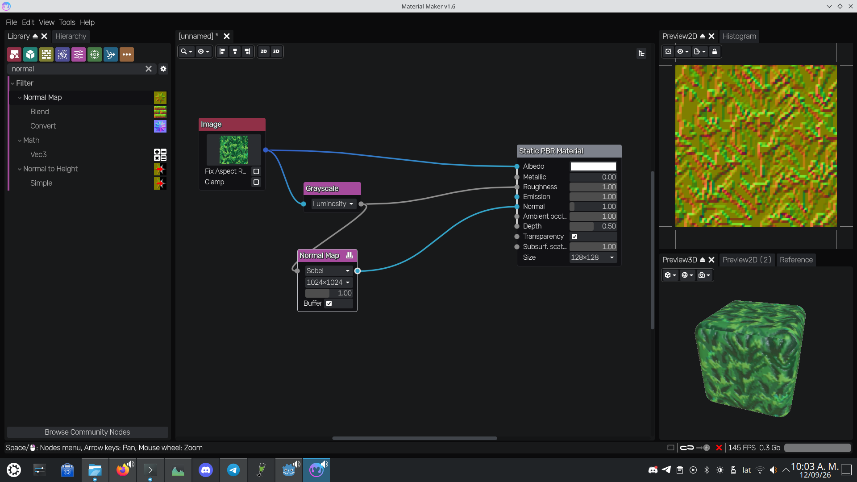
Task: Clear the library search field
Action: 149,69
